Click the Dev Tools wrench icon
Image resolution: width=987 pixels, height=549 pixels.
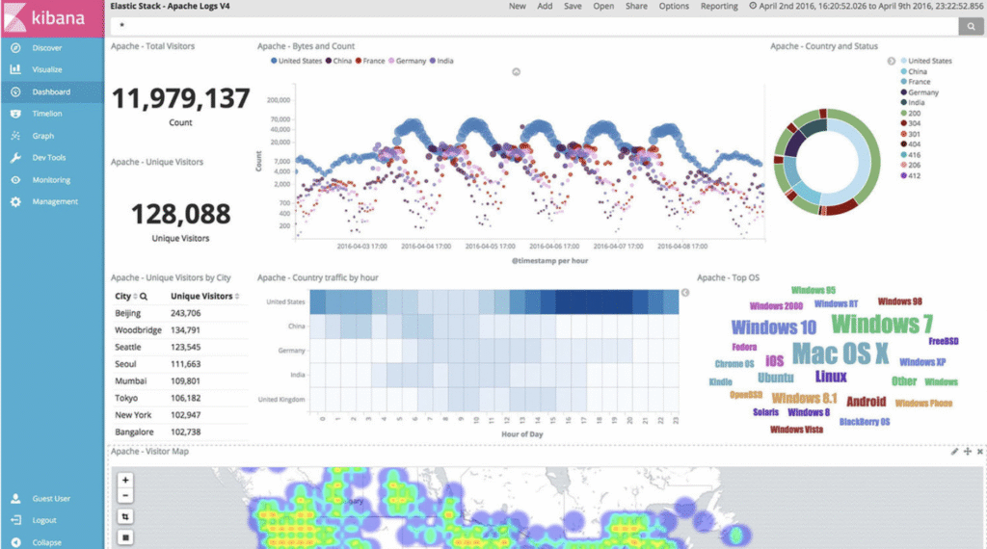tap(15, 158)
